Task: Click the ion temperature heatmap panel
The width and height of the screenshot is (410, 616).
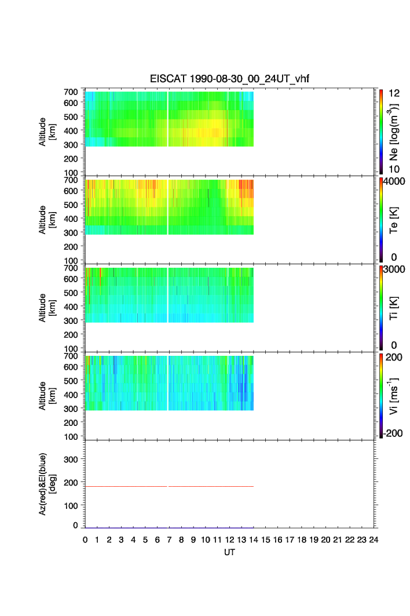Action: coord(169,295)
